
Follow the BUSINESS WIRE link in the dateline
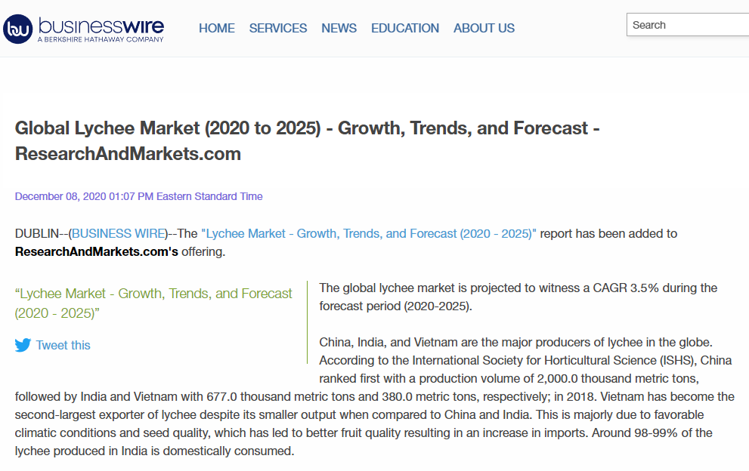coord(119,233)
